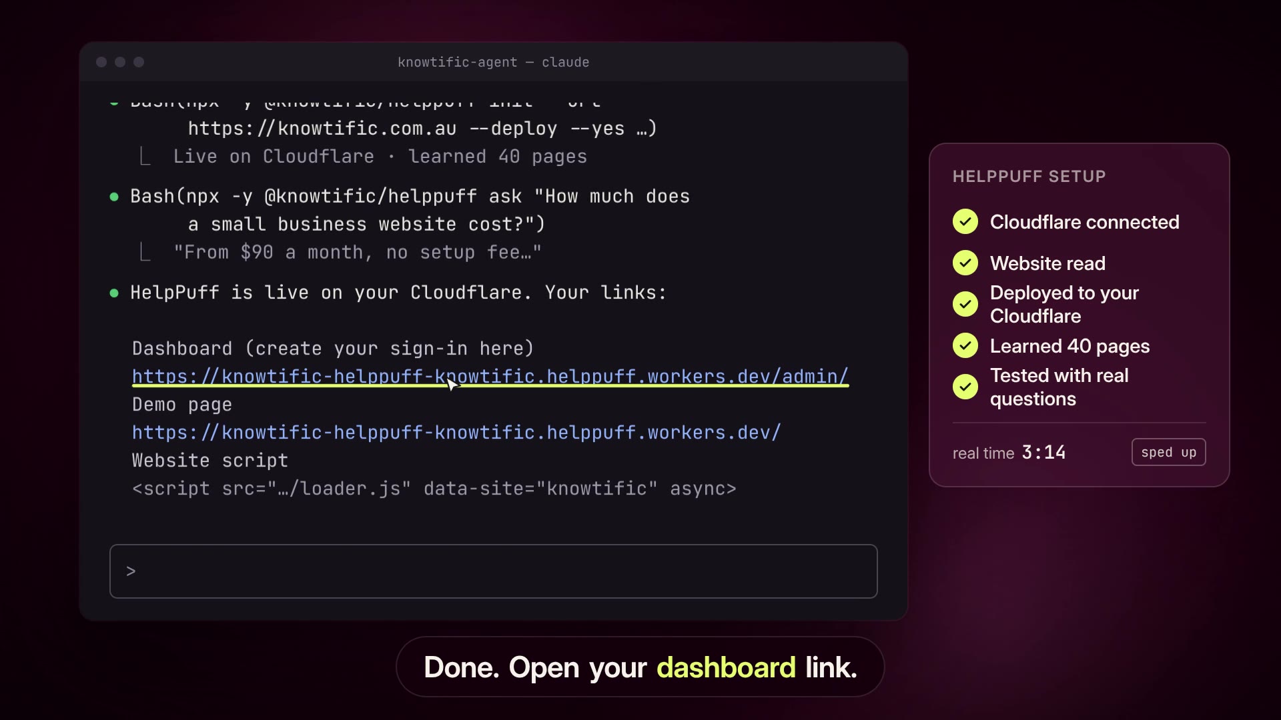The height and width of the screenshot is (720, 1281).
Task: Open the demo page link
Action: (x=456, y=433)
